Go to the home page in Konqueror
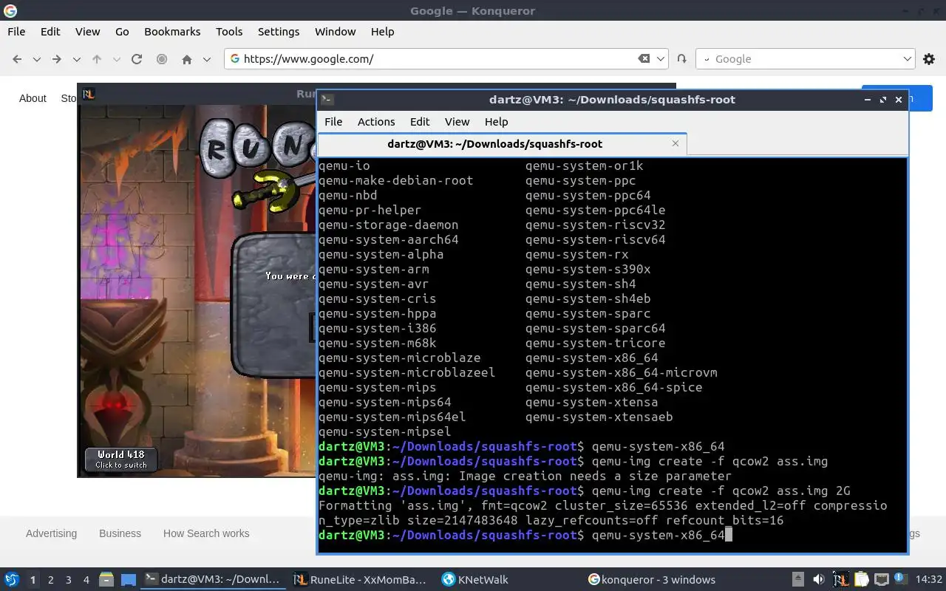 [x=187, y=59]
